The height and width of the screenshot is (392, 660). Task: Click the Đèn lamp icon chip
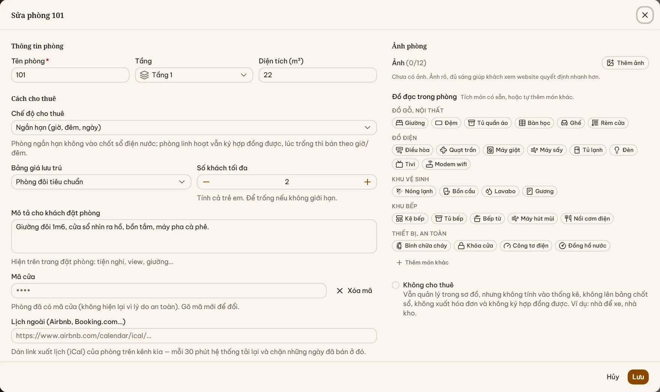[623, 150]
